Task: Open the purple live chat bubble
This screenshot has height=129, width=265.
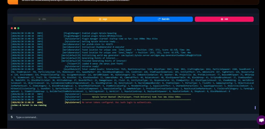Action: pyautogui.click(x=261, y=120)
